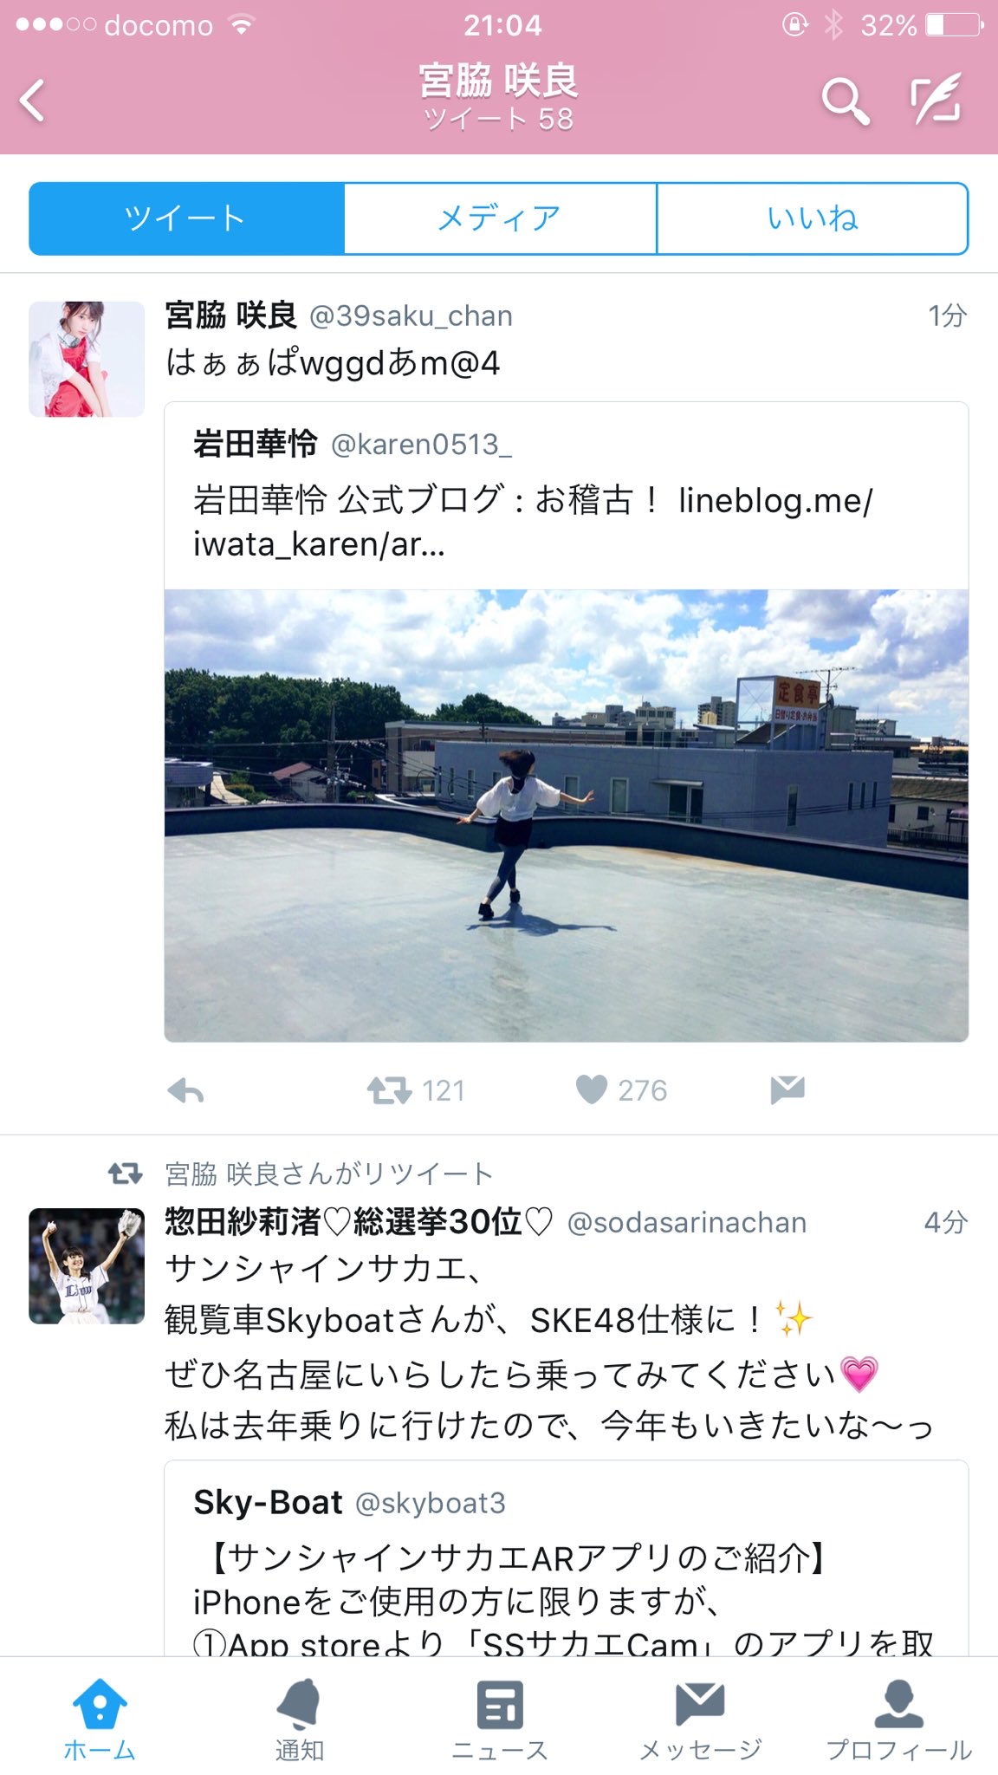Open the Sky-Boat @skyboat3 quoted tweet
Screen dimensions: 998x1775
pos(567,1558)
